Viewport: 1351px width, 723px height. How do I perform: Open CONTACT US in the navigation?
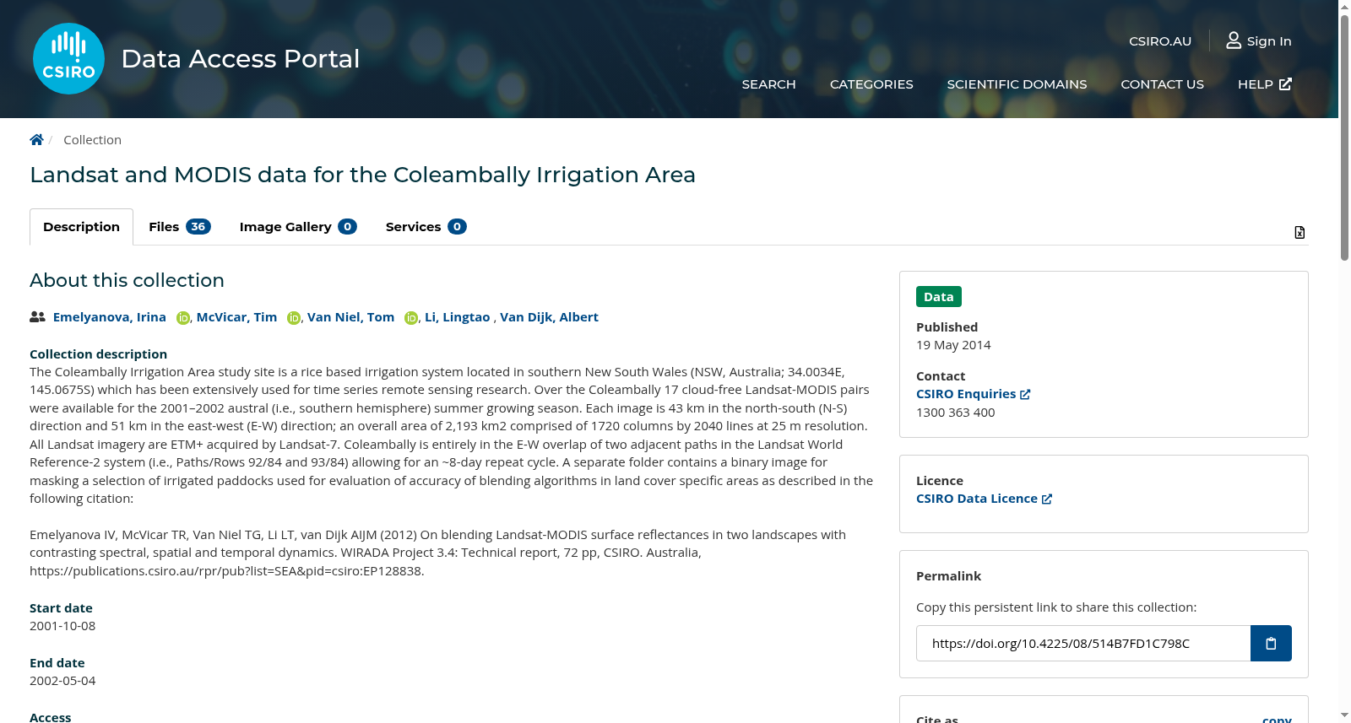1162,84
